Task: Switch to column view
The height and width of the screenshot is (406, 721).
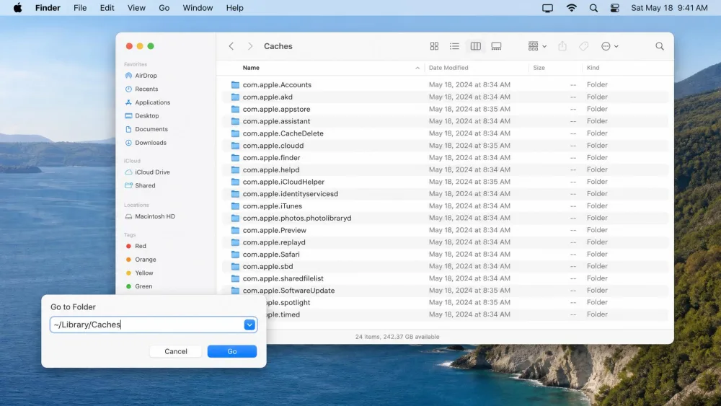Action: pos(475,46)
